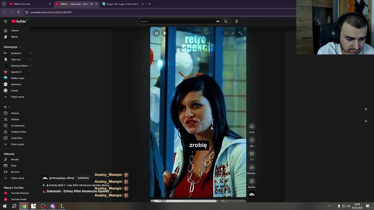Open Windows taskbar search
The image size is (374, 210).
click(x=14, y=206)
